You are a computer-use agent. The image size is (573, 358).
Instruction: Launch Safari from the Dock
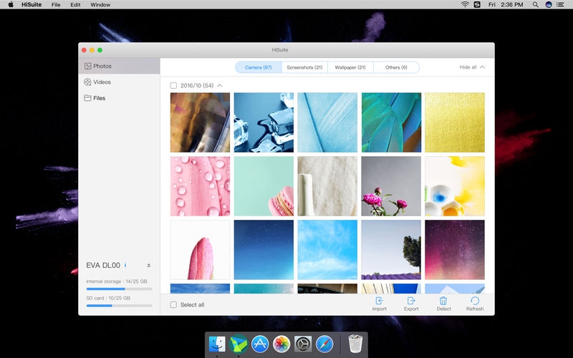[324, 344]
